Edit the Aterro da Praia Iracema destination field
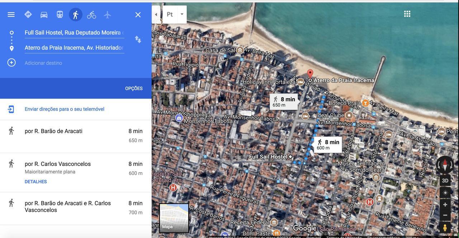 click(75, 48)
